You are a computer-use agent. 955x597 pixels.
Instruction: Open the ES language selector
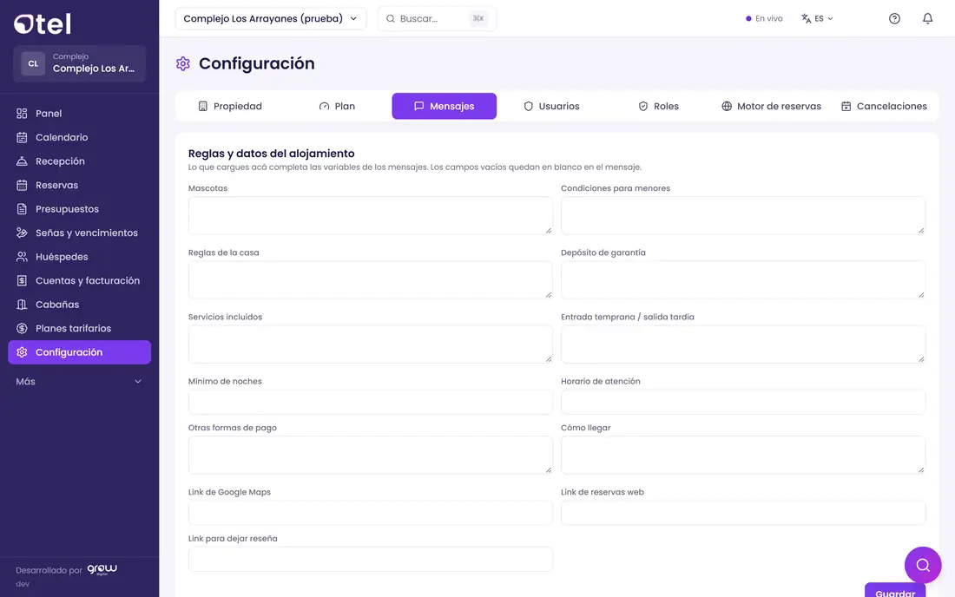tap(817, 19)
